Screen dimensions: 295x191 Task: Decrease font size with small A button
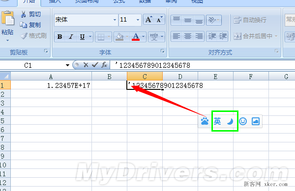[x=159, y=19]
